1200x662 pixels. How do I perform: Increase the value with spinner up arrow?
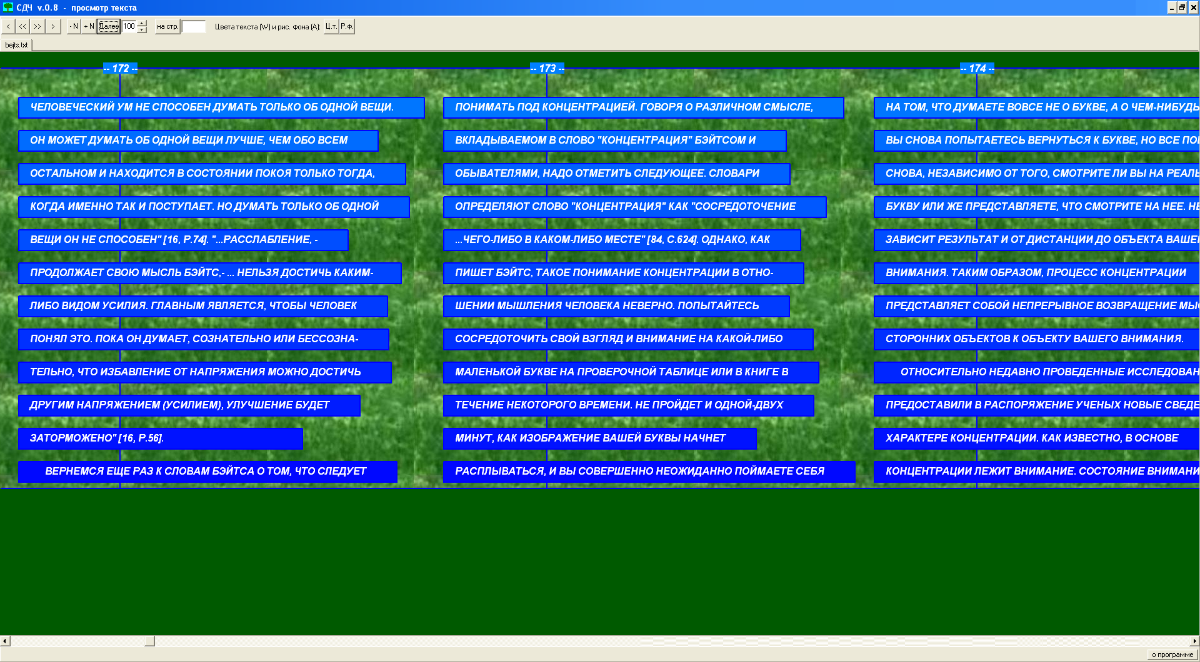click(x=142, y=23)
